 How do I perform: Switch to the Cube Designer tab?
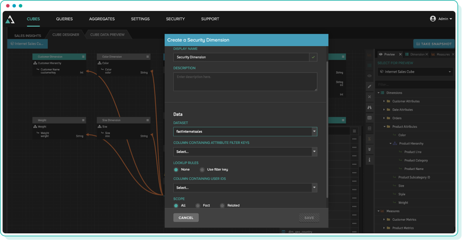click(x=66, y=35)
